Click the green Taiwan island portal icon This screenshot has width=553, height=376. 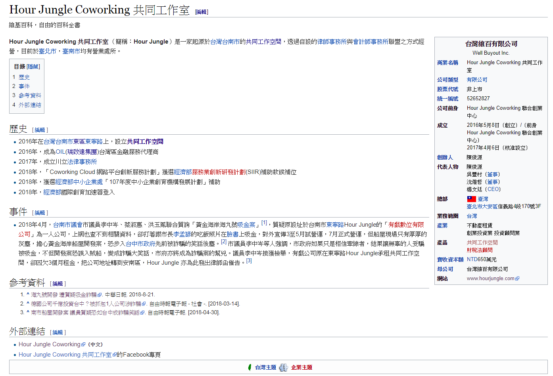click(250, 367)
